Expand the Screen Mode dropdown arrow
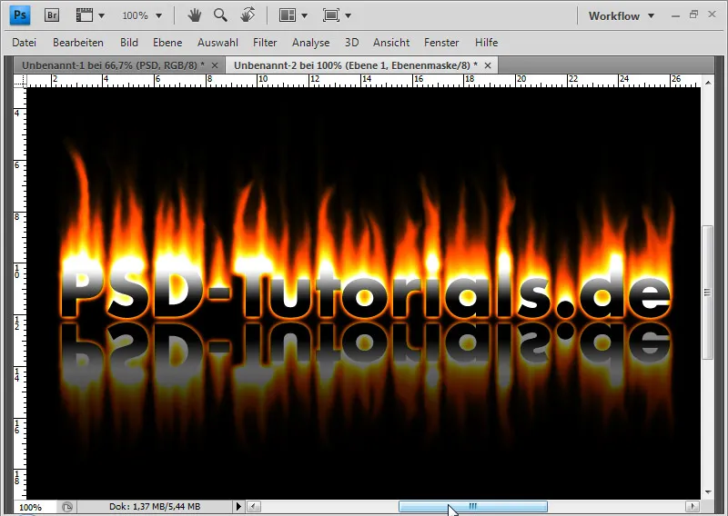This screenshot has height=516, width=728. point(349,15)
